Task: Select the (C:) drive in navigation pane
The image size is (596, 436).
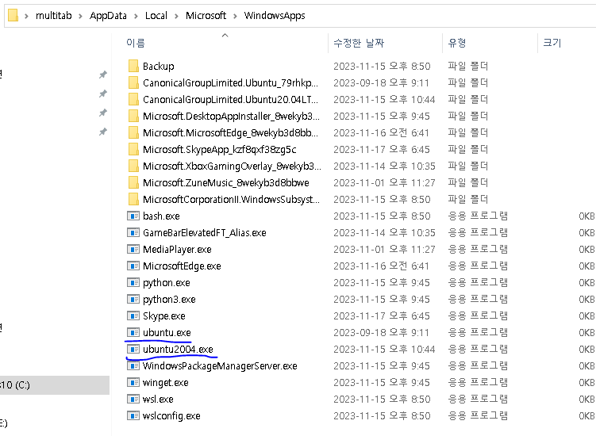Action: (55, 385)
